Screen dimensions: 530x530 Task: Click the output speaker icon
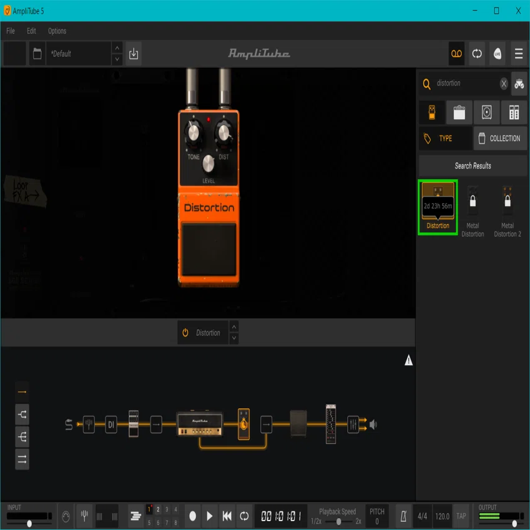[x=373, y=424]
